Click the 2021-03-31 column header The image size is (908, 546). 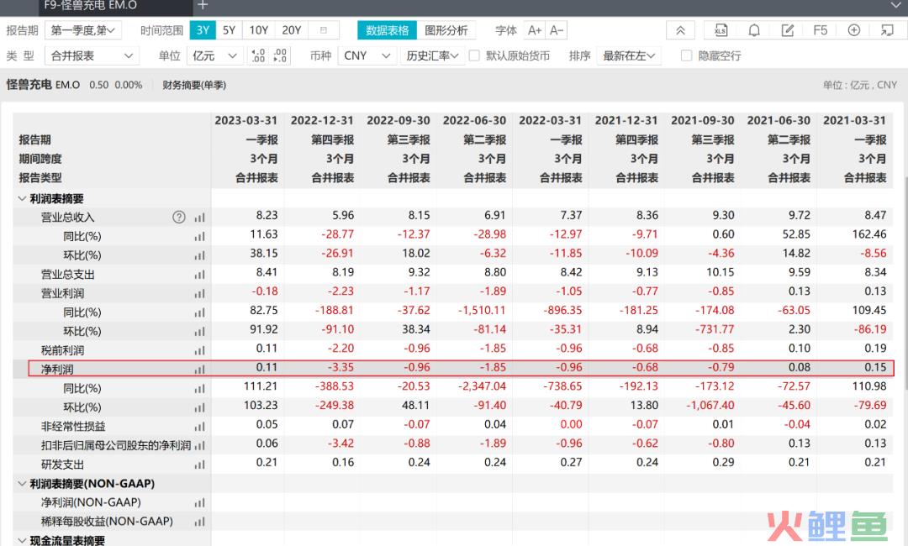pyautogui.click(x=855, y=120)
